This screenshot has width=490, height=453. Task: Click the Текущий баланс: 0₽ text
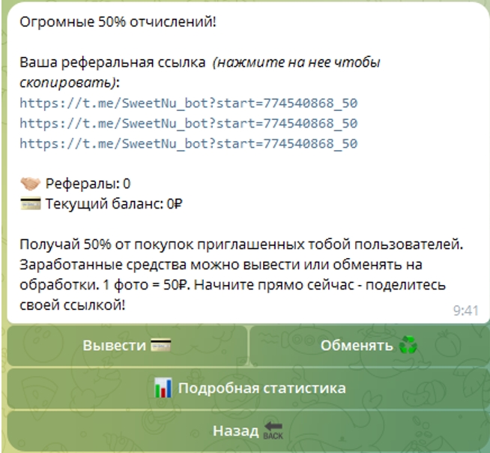tap(114, 204)
